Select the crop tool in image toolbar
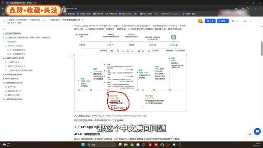 112,51
